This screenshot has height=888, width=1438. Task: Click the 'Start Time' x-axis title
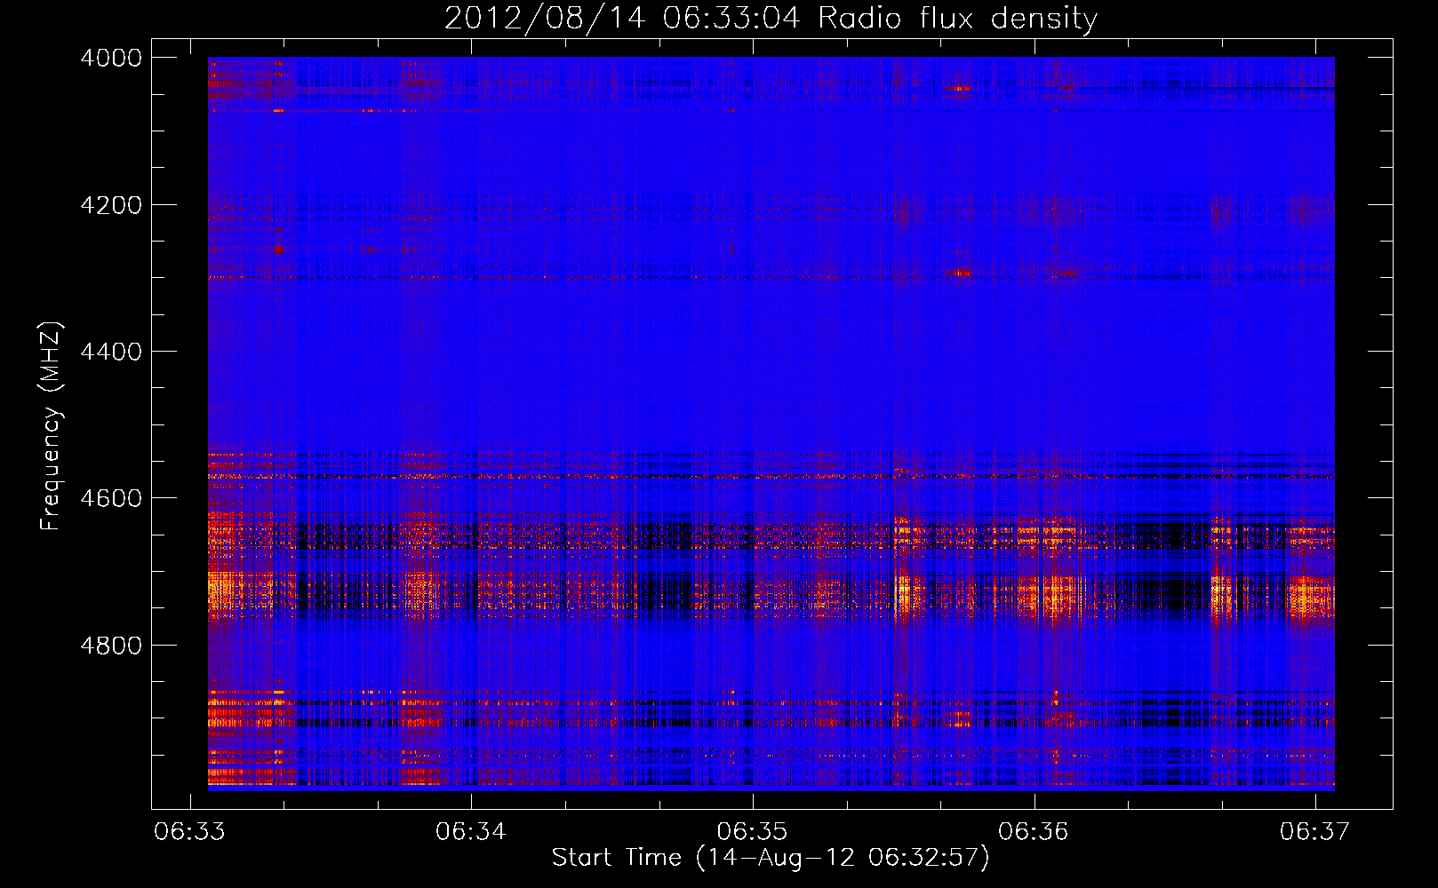tap(617, 858)
